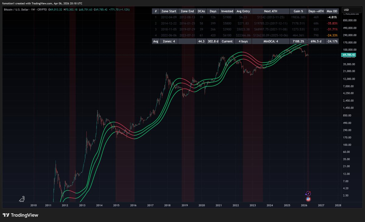Click the Zone Start column header
The image size is (365, 222).
(x=169, y=11)
